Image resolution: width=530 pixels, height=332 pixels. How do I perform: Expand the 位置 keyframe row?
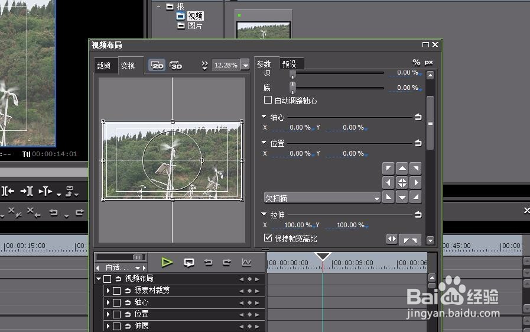pyautogui.click(x=108, y=314)
